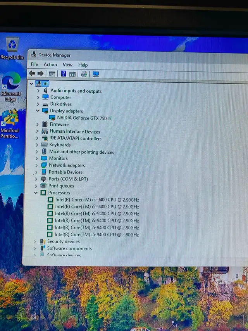Image resolution: width=248 pixels, height=331 pixels.
Task: Click the Audio inputs and outputs speaker icon
Action: [45, 90]
